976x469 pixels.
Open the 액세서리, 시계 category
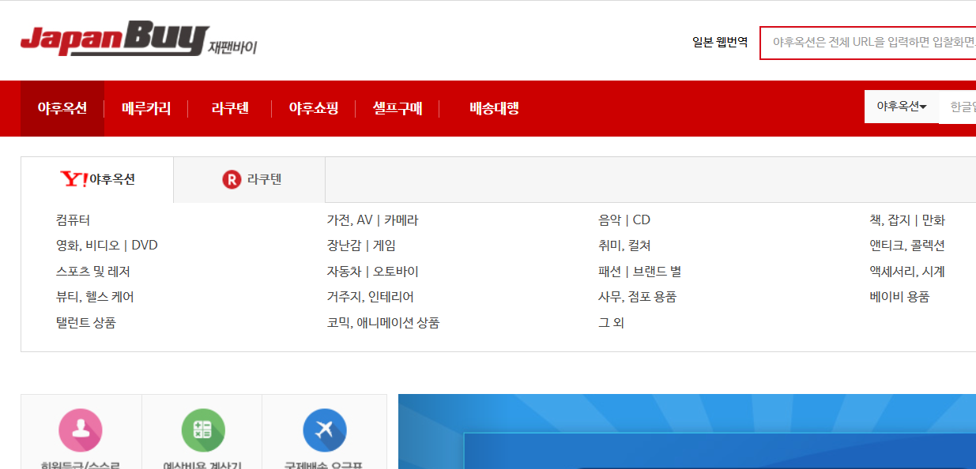tap(907, 272)
